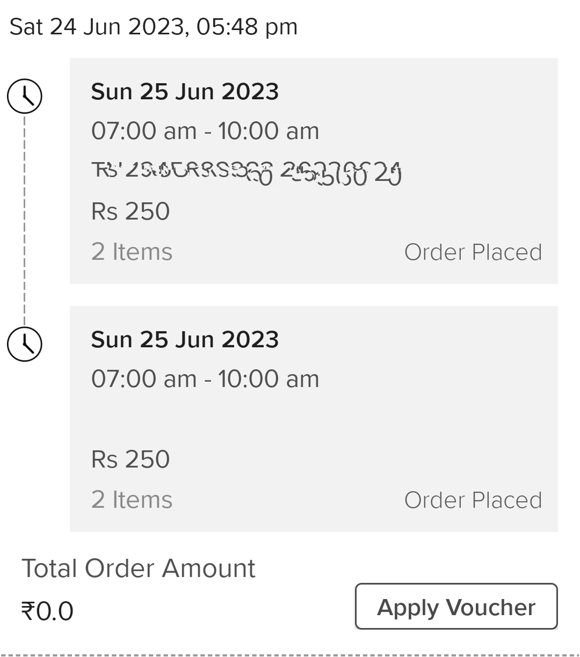The height and width of the screenshot is (657, 580).
Task: Open the first order's Sun 25 Jun 2023 heading
Action: coord(185,92)
